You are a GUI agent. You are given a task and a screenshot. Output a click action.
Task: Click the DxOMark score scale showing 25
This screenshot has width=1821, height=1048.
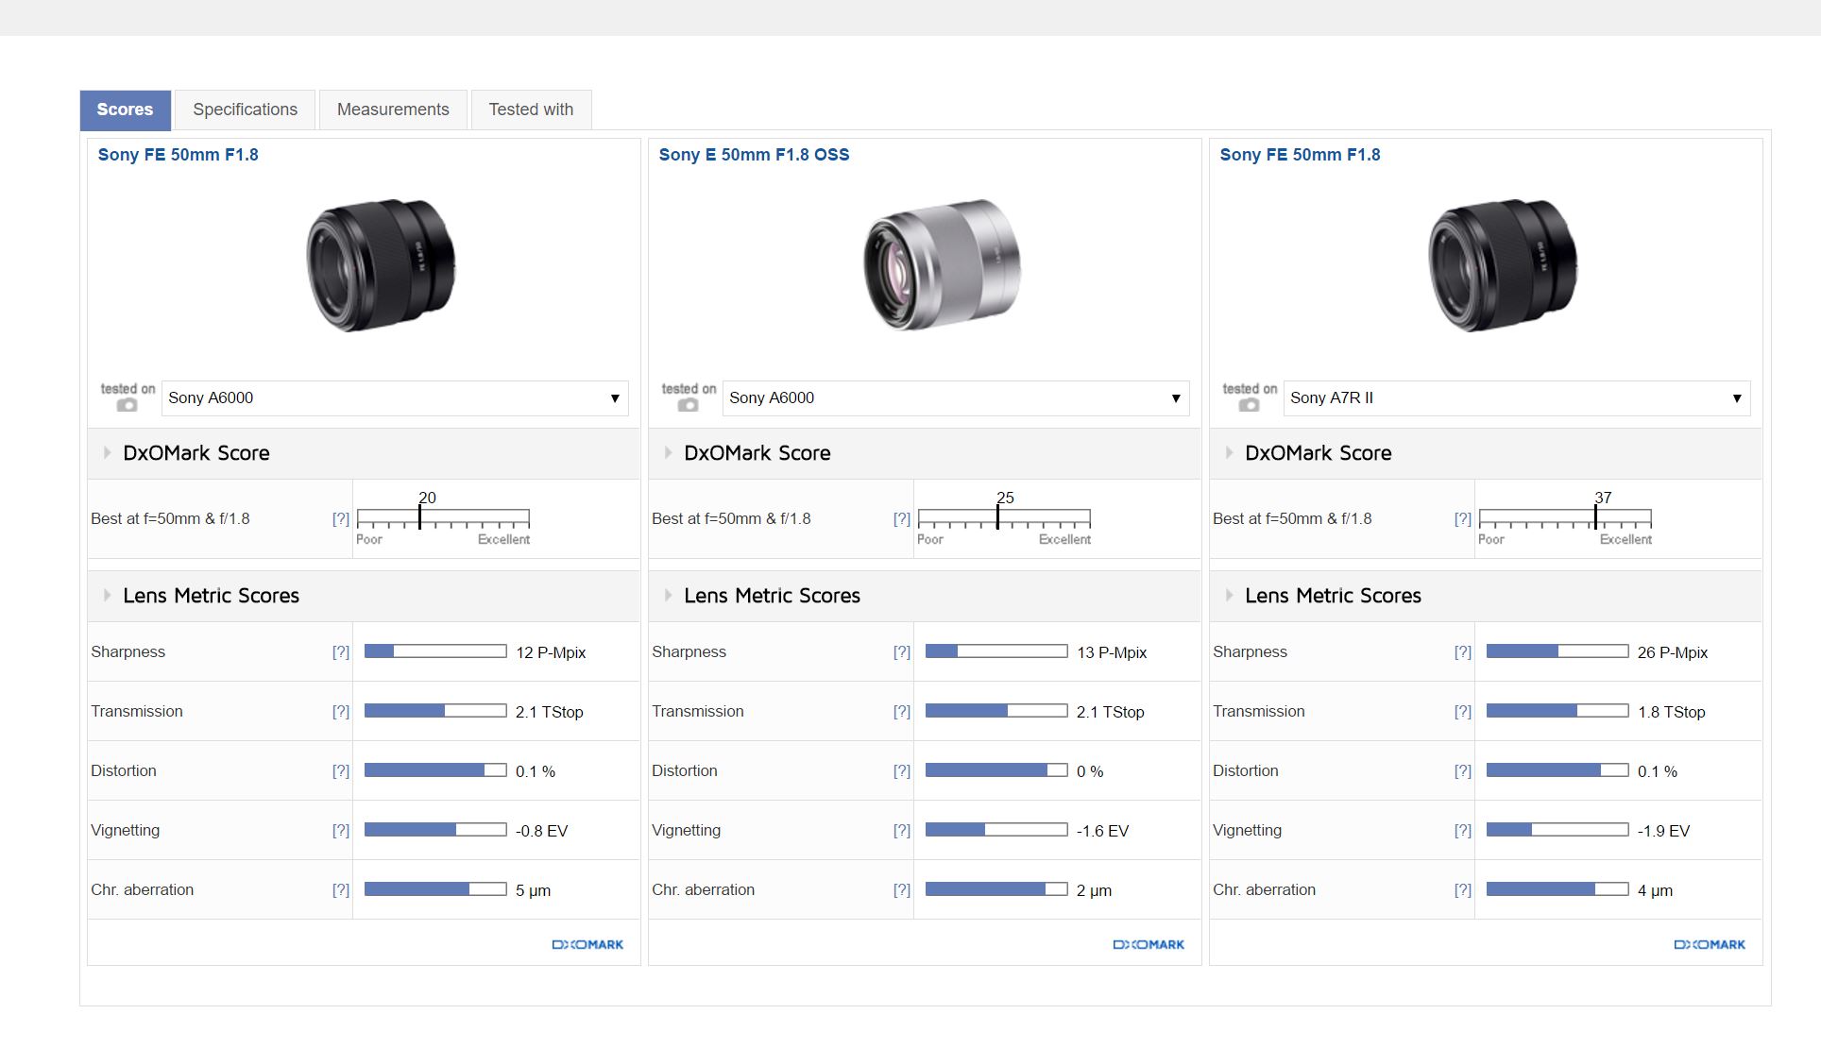(x=1004, y=518)
